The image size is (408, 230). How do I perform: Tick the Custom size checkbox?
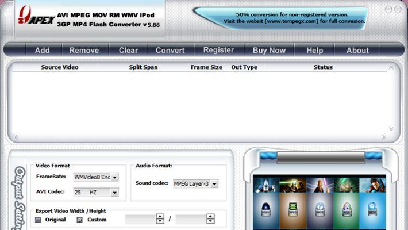[79, 220]
